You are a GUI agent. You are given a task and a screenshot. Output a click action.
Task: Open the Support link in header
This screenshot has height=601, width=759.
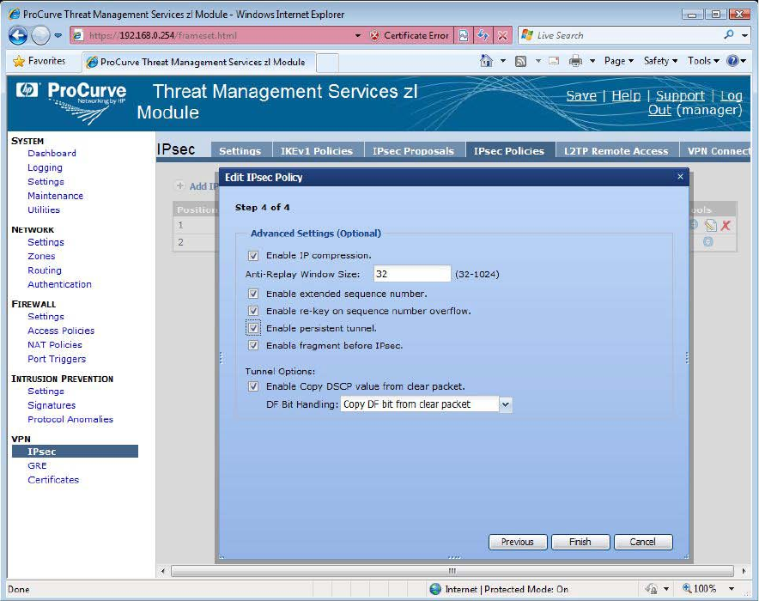(680, 96)
